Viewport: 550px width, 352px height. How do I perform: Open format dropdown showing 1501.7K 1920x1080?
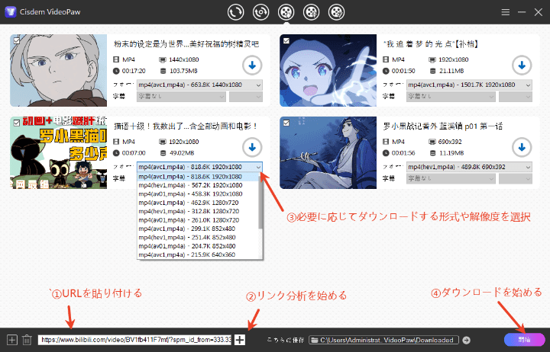coord(468,85)
